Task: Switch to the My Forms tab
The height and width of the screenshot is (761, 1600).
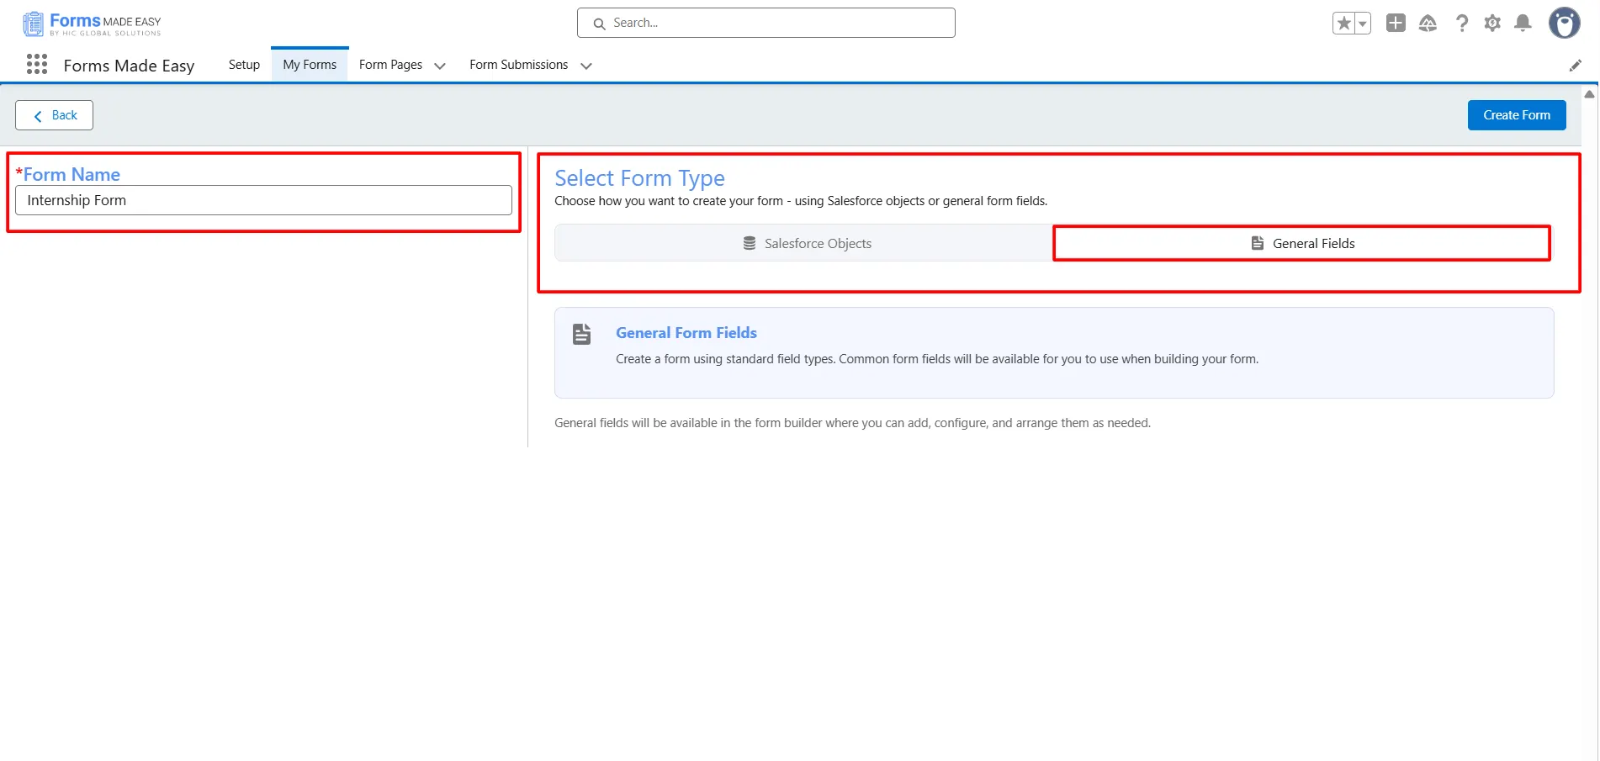Action: pos(310,65)
